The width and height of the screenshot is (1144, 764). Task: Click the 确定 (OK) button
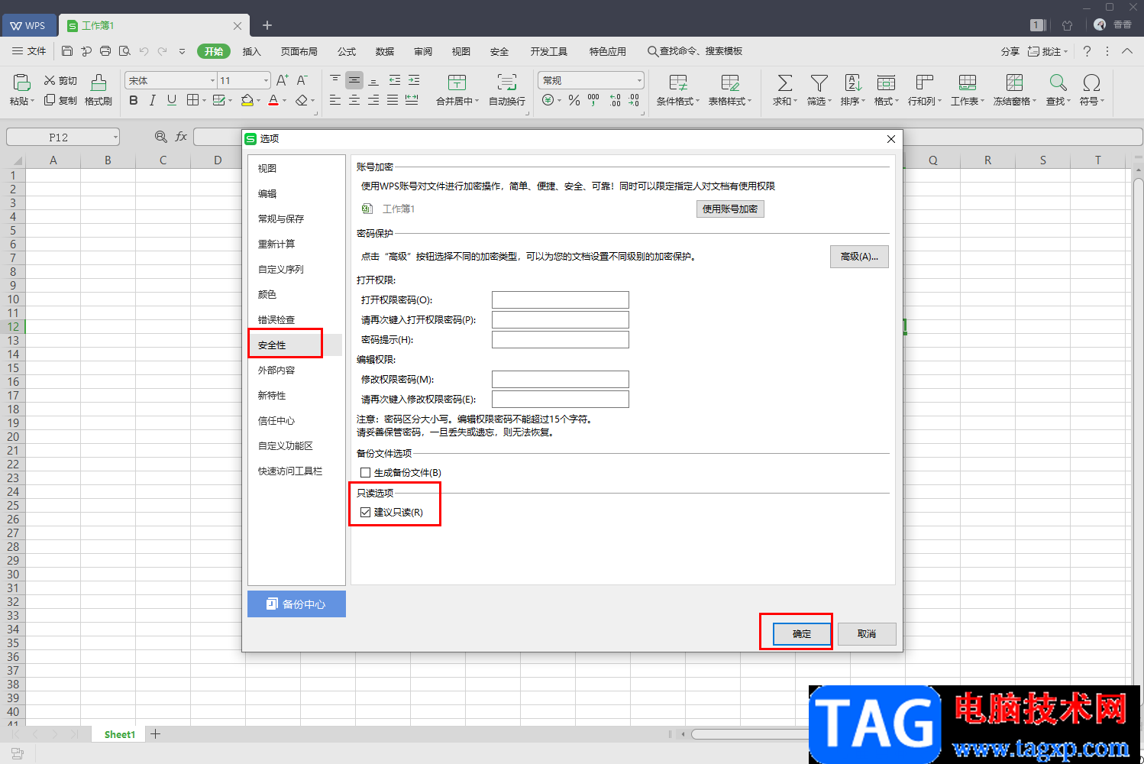[x=802, y=633]
